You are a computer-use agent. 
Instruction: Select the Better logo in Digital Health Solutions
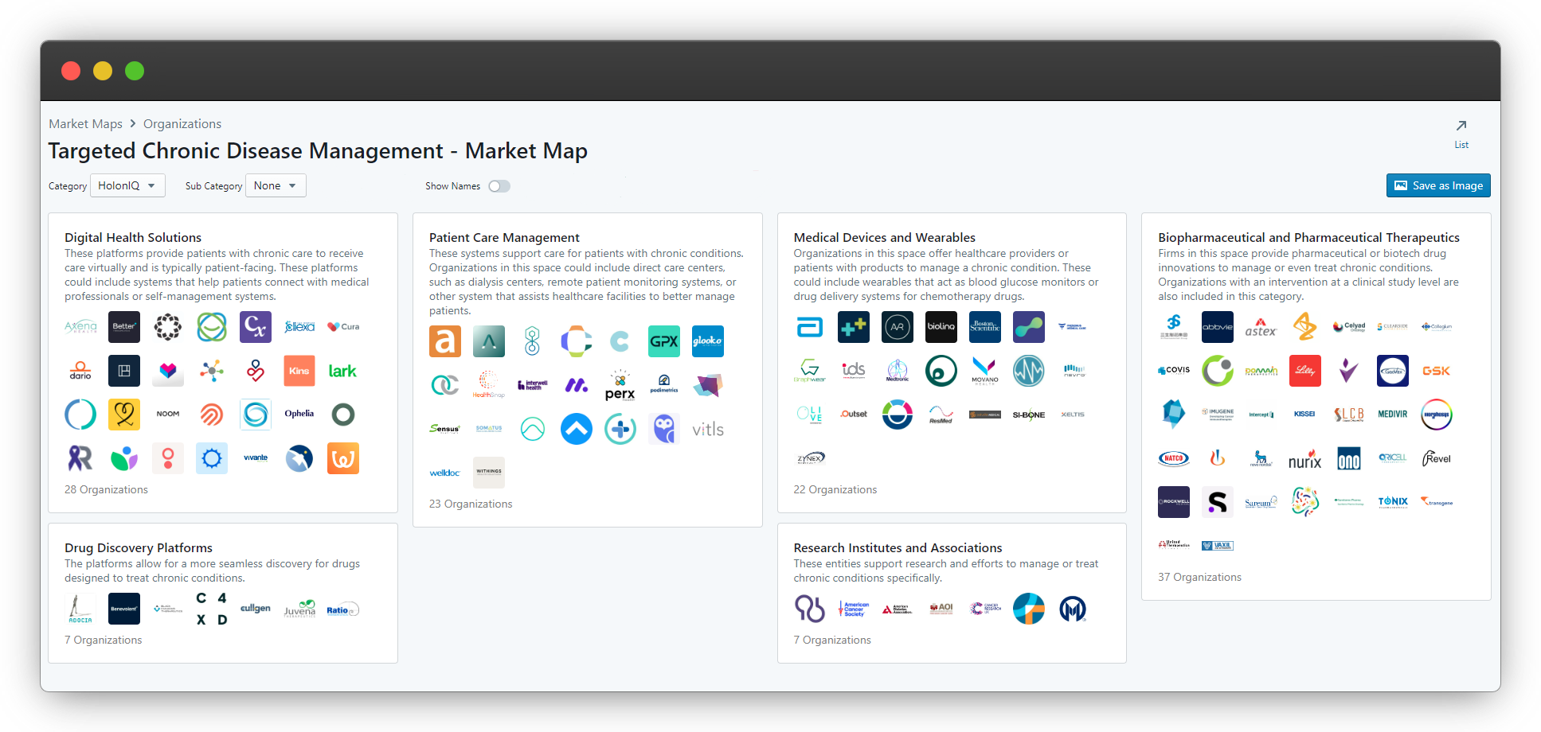pos(124,327)
